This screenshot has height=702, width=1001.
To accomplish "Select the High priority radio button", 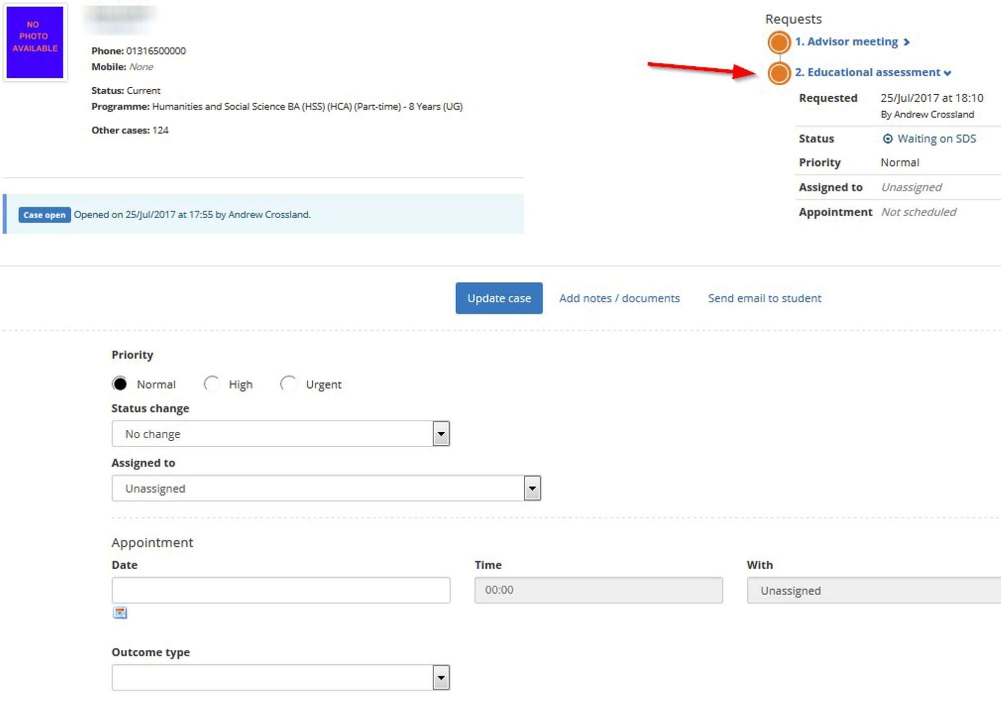I will [212, 383].
